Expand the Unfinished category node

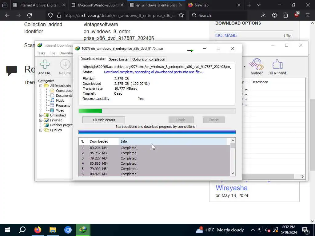[x=41, y=115]
